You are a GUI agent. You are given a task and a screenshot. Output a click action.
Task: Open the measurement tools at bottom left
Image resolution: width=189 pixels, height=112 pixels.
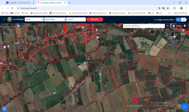click(4, 109)
